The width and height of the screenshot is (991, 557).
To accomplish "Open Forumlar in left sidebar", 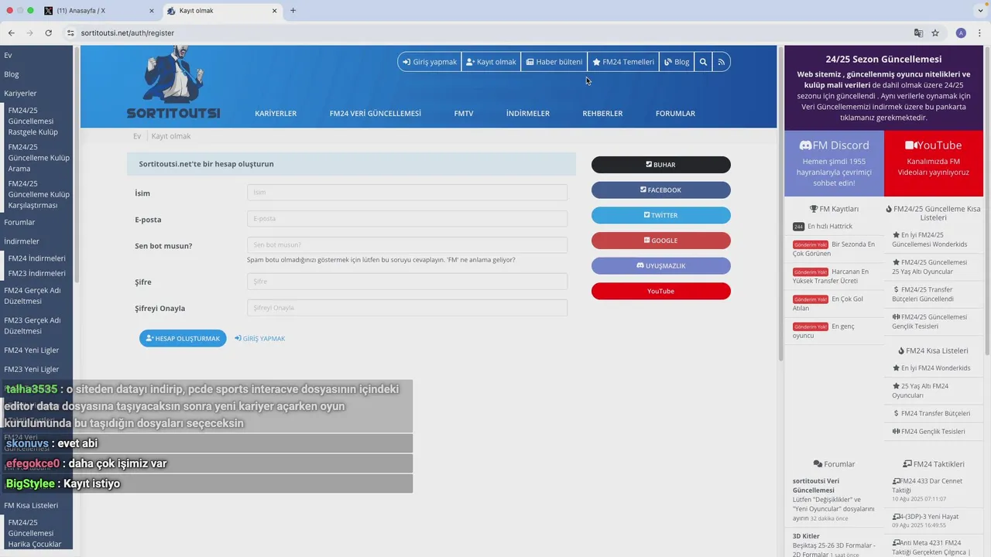I will pos(20,223).
